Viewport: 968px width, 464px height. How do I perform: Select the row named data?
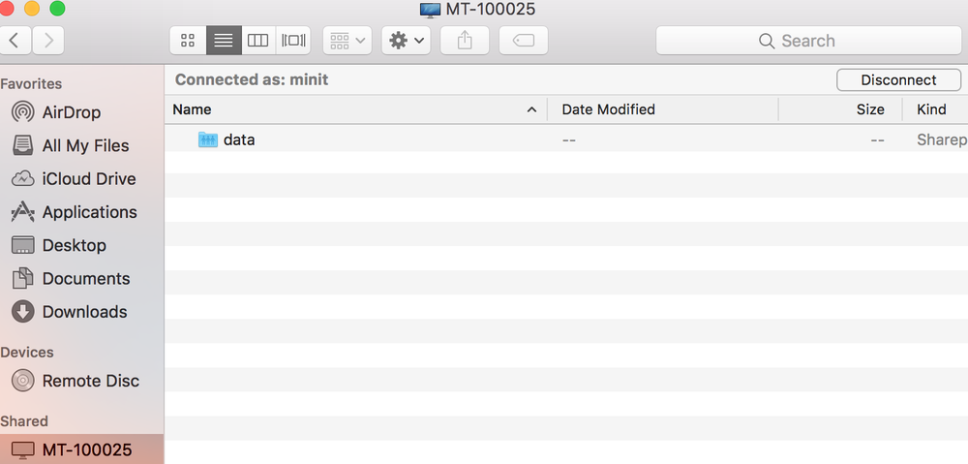click(x=566, y=139)
